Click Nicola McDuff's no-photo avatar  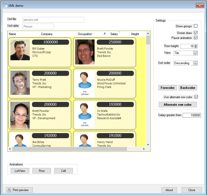pyautogui.click(x=85, y=83)
